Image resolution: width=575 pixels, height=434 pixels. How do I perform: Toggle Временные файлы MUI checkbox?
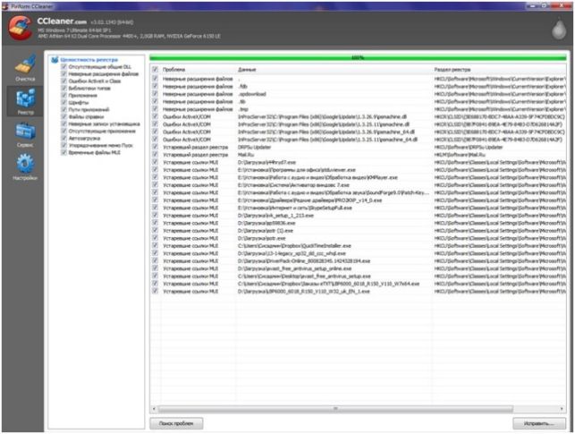point(63,152)
